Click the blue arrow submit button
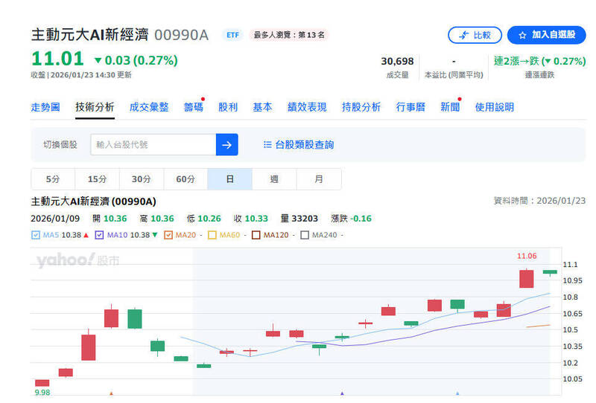596x403 pixels. click(x=227, y=144)
